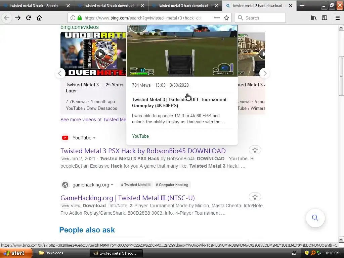Select twisted metal 3 hack taskbar button
This screenshot has height=258, width=344.
coord(116,253)
